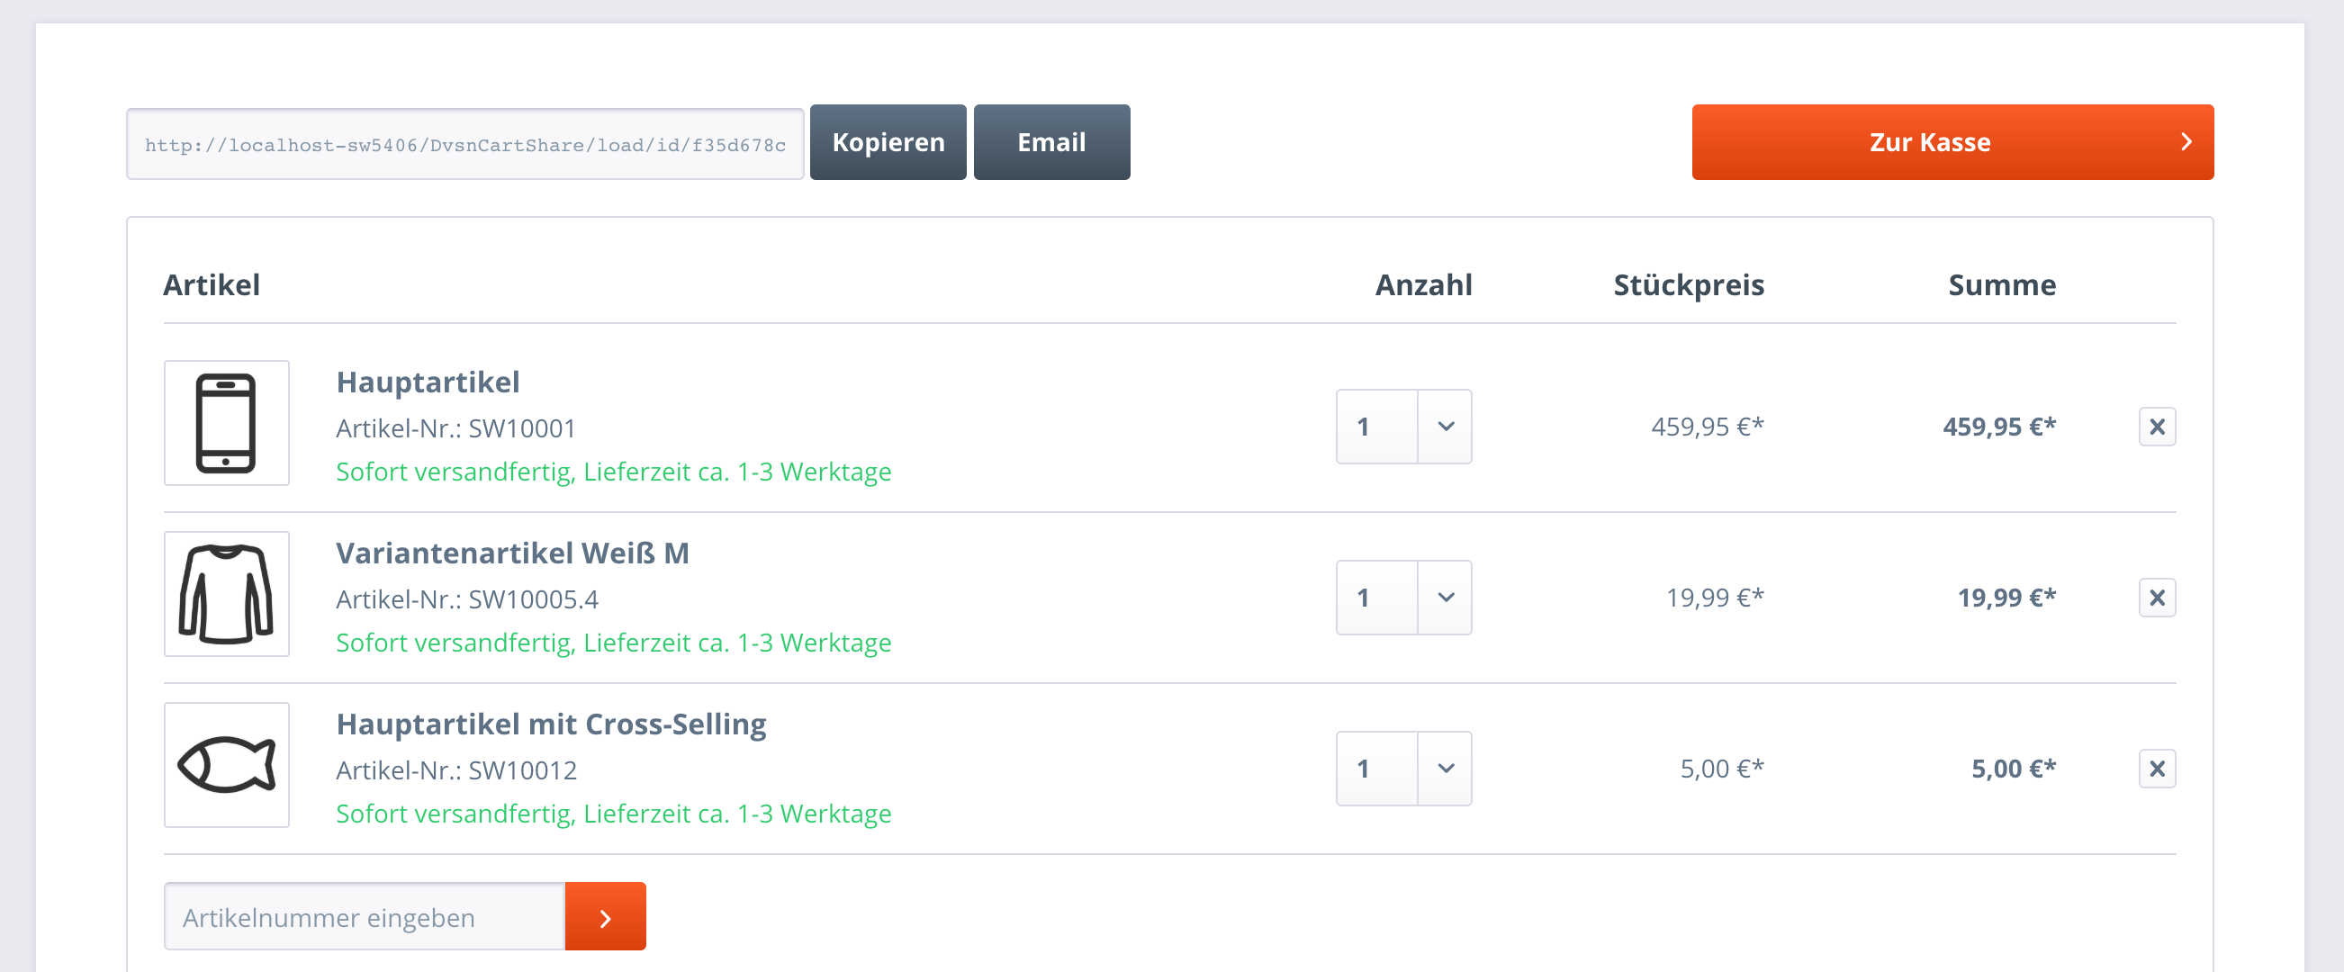The width and height of the screenshot is (2344, 972).
Task: Remove Variantenartikel Weiß M from cart
Action: [x=2157, y=598]
